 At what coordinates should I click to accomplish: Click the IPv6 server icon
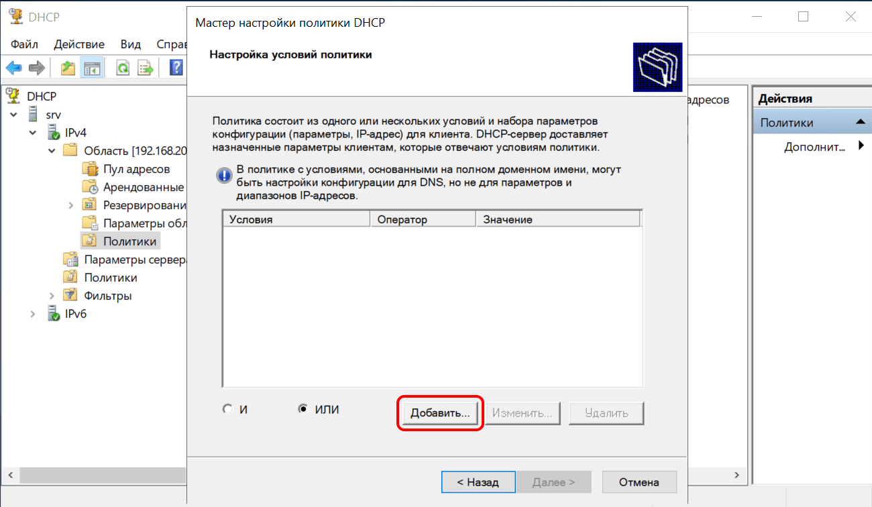coord(52,314)
